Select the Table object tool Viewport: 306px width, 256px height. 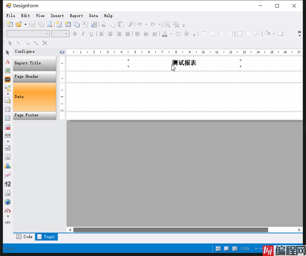tap(8, 109)
